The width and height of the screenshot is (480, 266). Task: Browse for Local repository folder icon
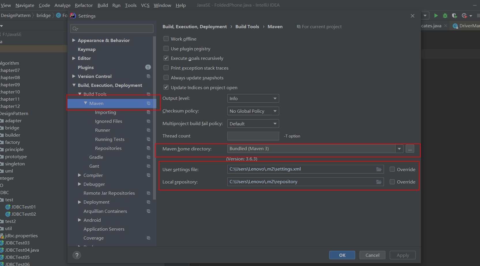click(379, 182)
